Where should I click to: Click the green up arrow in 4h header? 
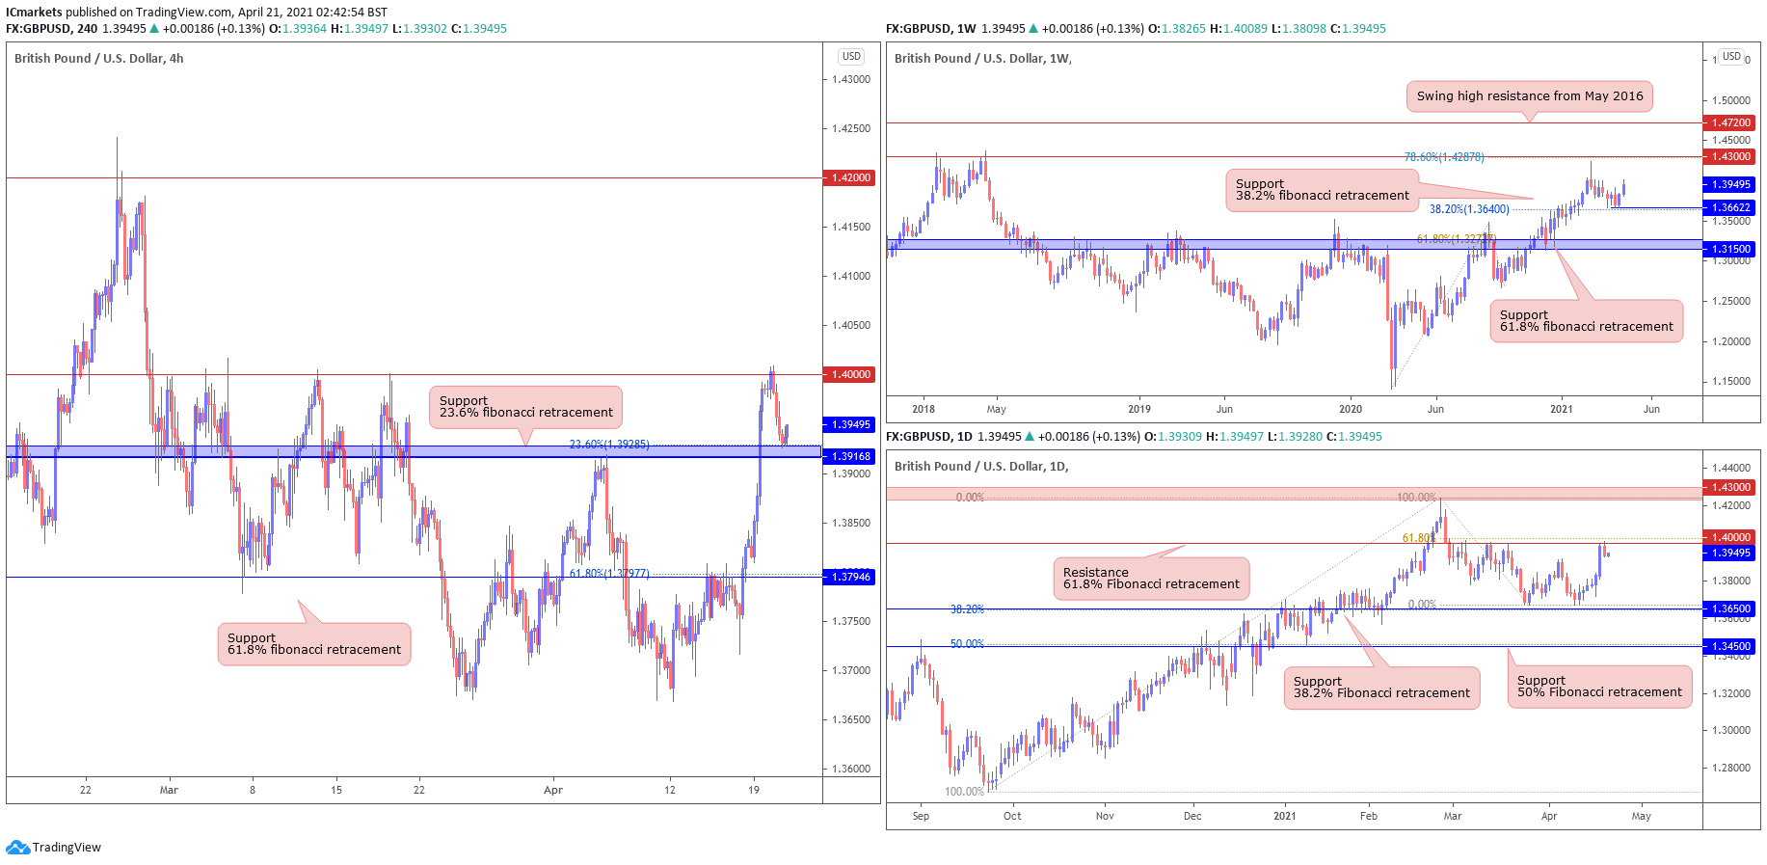click(153, 29)
